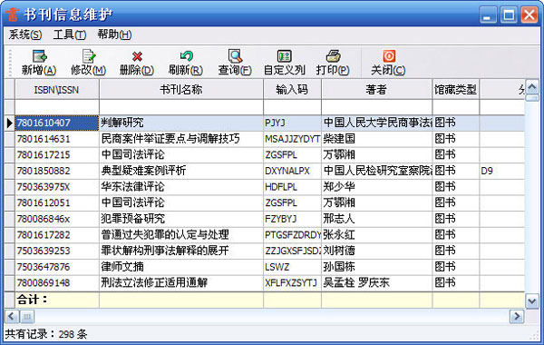Click author cell 郑少华

click(377, 187)
